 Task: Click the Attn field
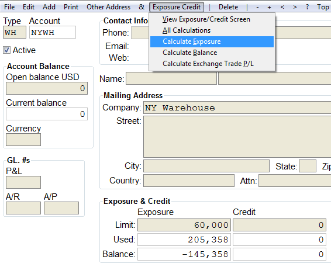tap(295, 181)
